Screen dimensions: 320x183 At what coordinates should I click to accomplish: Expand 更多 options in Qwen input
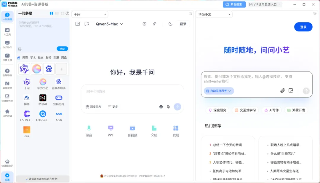113,106
